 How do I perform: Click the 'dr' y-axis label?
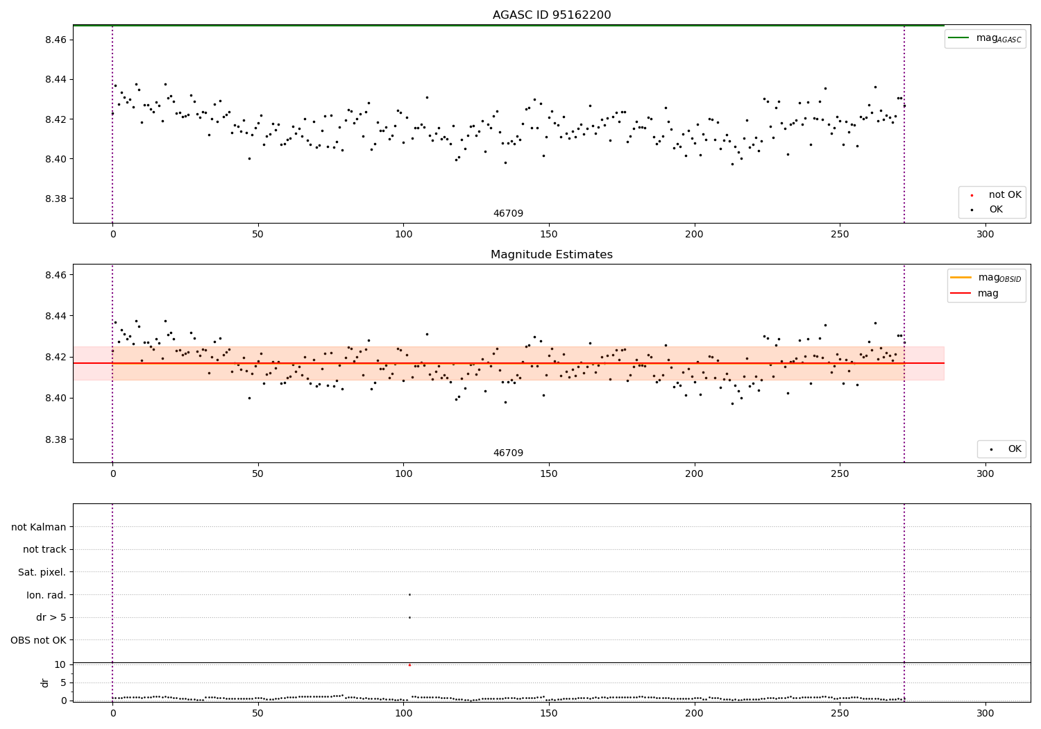point(45,682)
